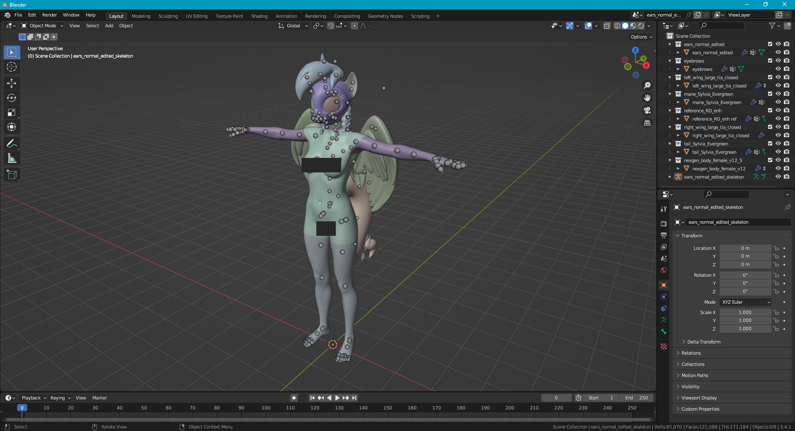Uncheck ears_normal_edited collection checkbox

click(x=770, y=44)
